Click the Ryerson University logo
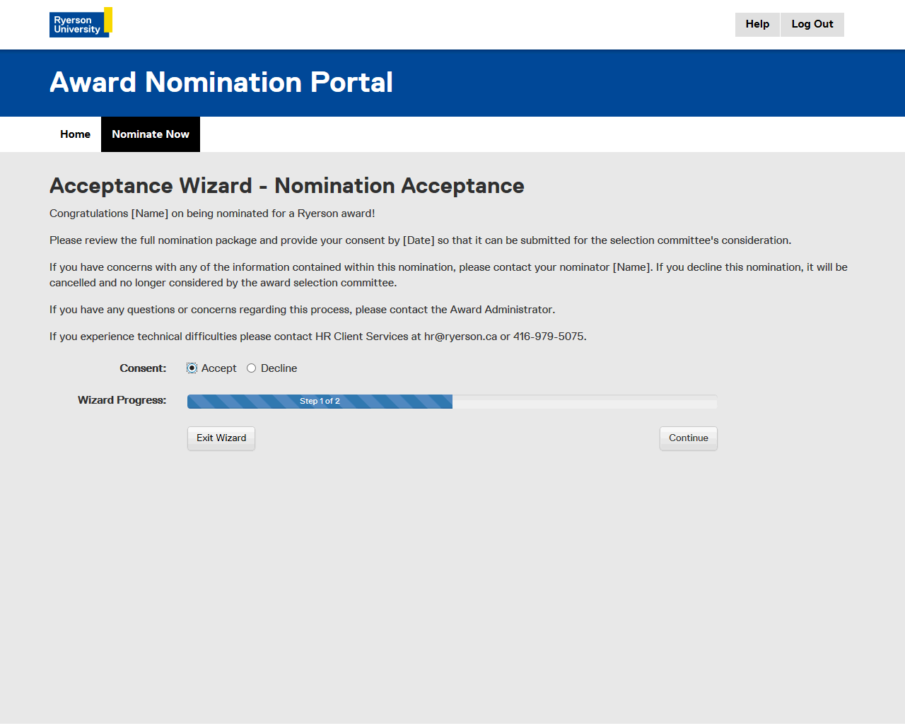905x724 pixels. (81, 23)
